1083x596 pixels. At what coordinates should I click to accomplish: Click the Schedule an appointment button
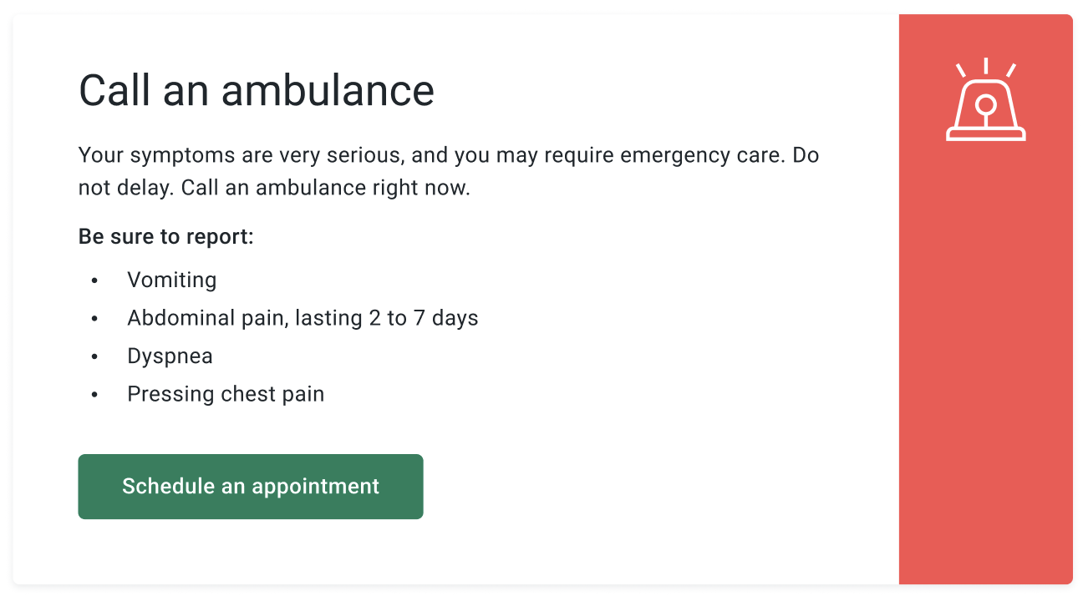(250, 486)
